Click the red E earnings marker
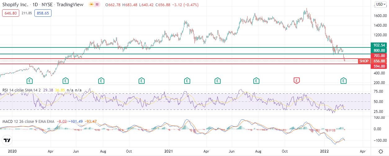The width and height of the screenshot is (389, 156). (297, 81)
